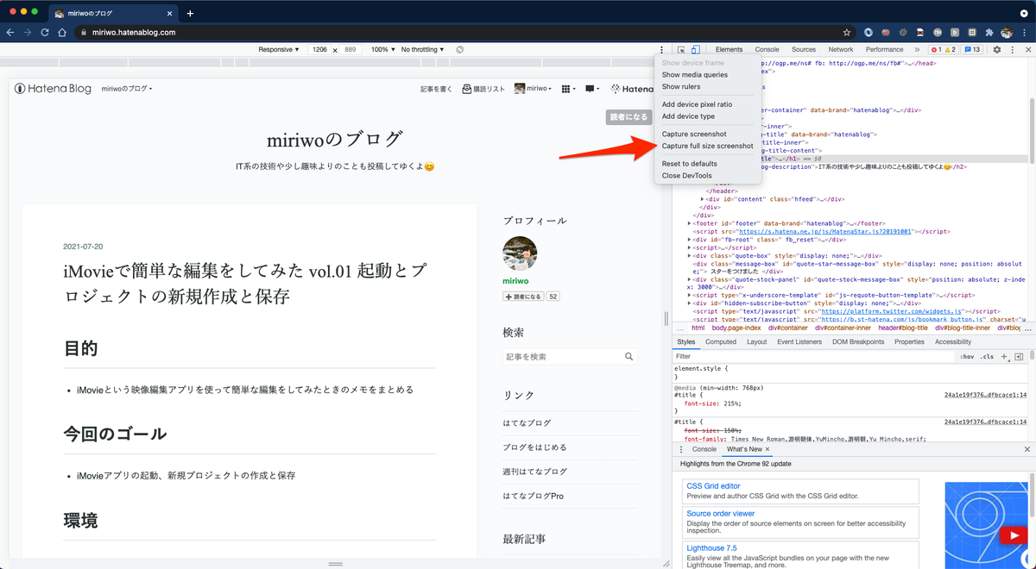Open drawer three-dot menu beside Console
Screen dimensions: 1036x569
(x=681, y=449)
